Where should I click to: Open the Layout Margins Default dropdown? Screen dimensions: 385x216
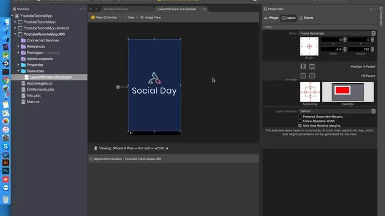point(337,111)
